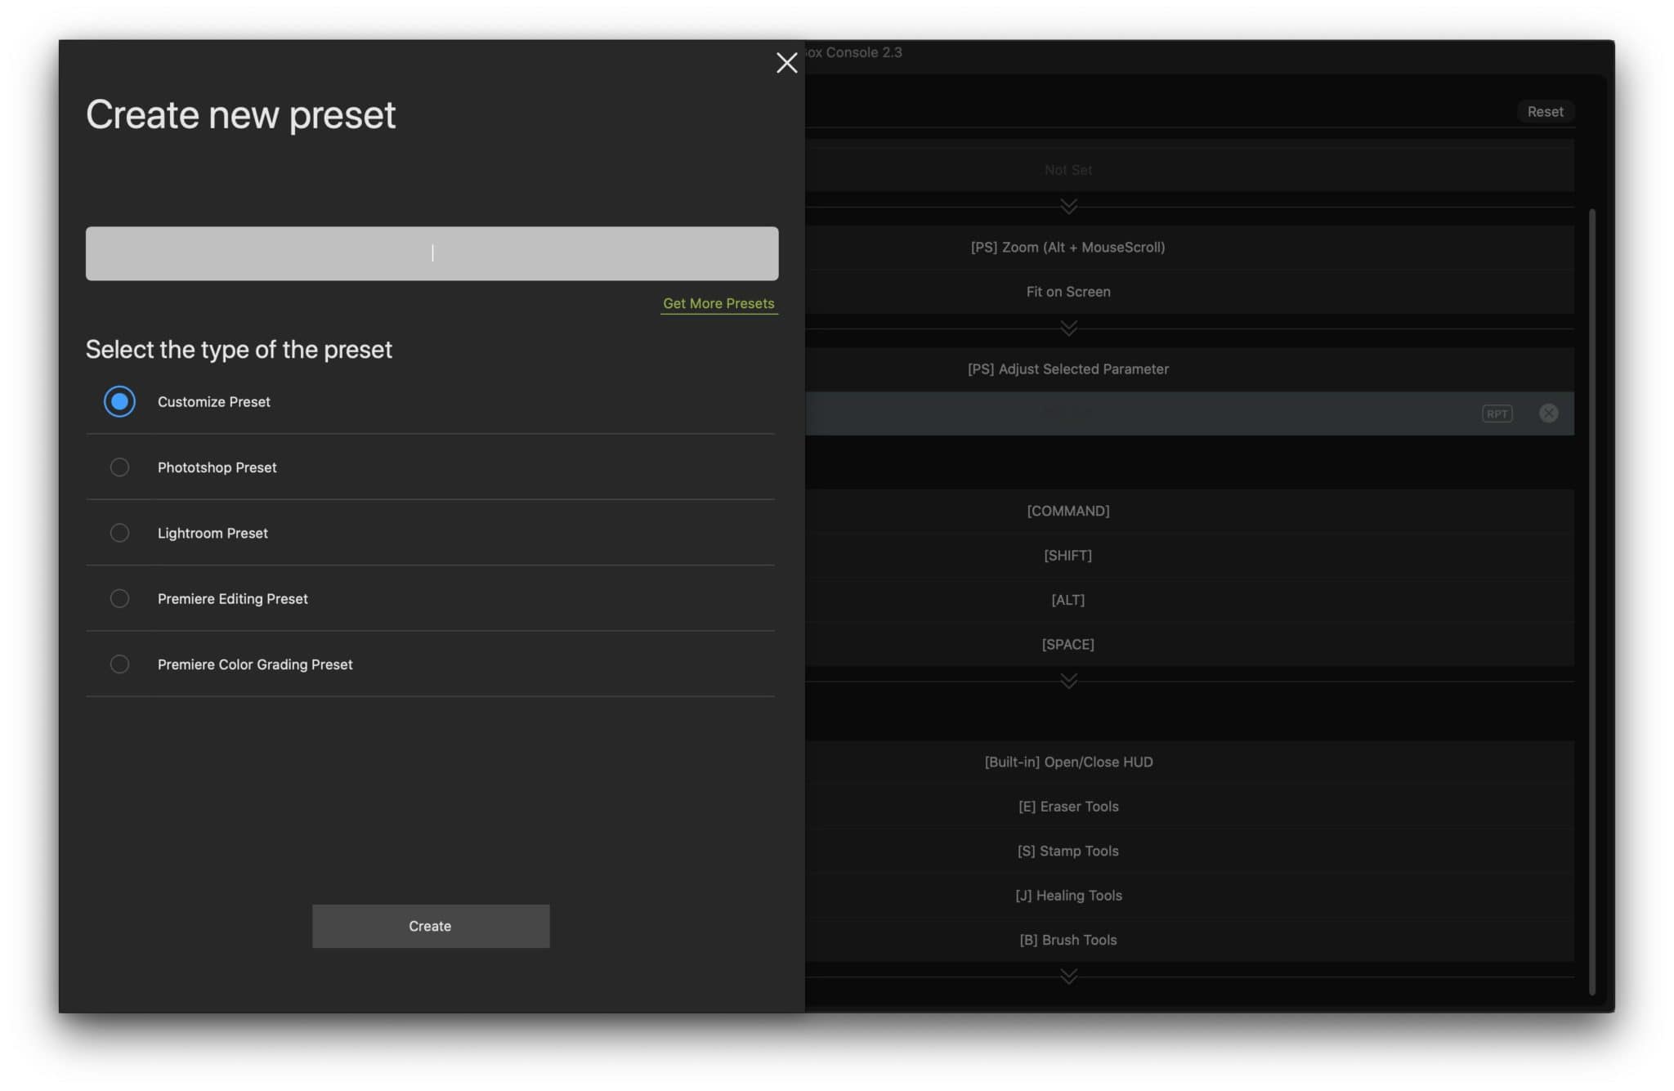1674x1091 pixels.
Task: Expand the chevron under Fit on Screen
Action: click(x=1068, y=329)
